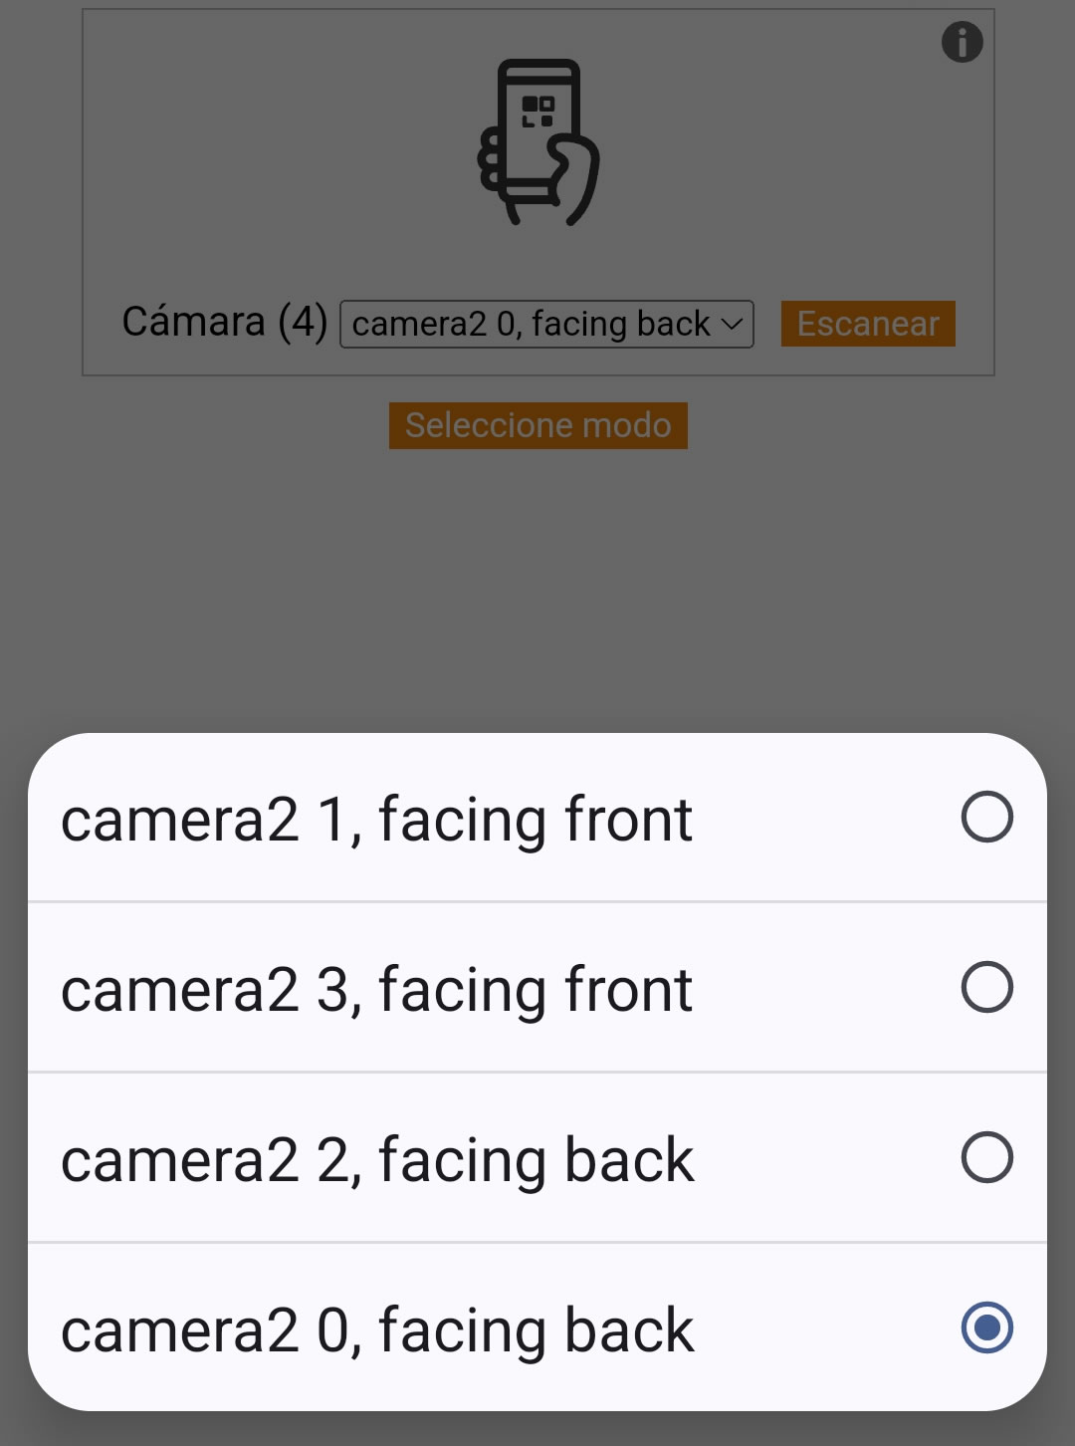Tap the selected camera2 0 radio button
This screenshot has height=1446, width=1075.
pyautogui.click(x=986, y=1327)
